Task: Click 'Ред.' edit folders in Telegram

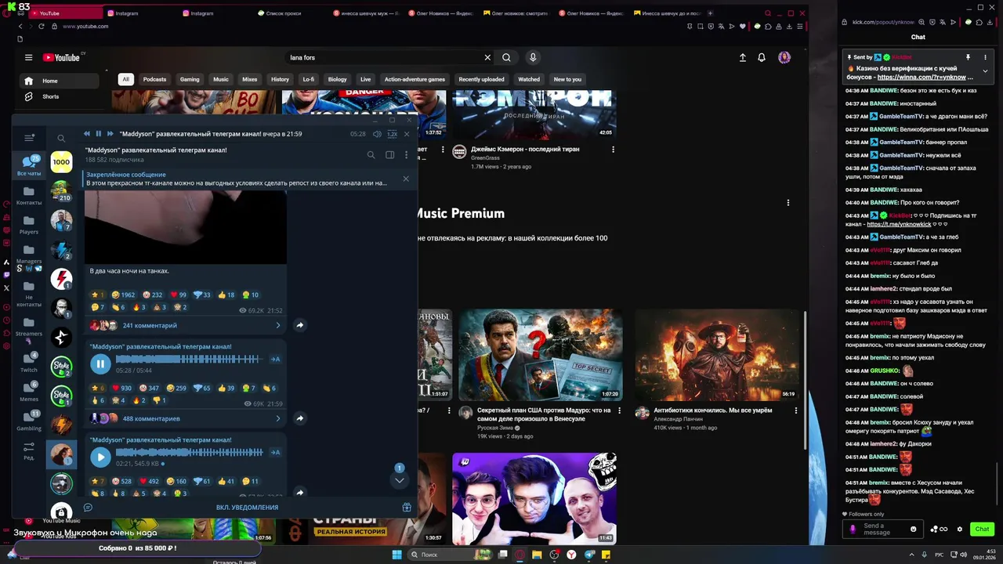Action: (29, 451)
